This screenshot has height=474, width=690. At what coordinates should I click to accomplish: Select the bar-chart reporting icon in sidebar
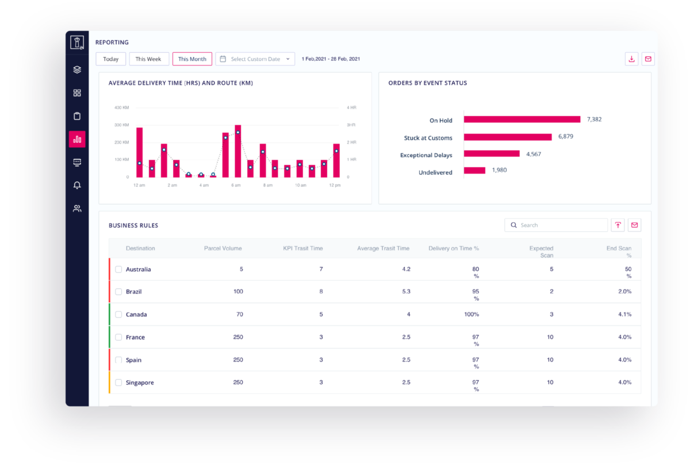pos(77,138)
